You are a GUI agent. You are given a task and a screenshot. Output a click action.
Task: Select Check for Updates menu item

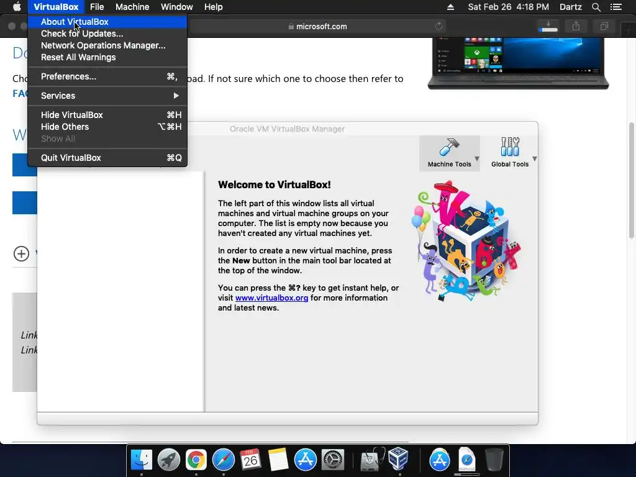click(x=107, y=34)
